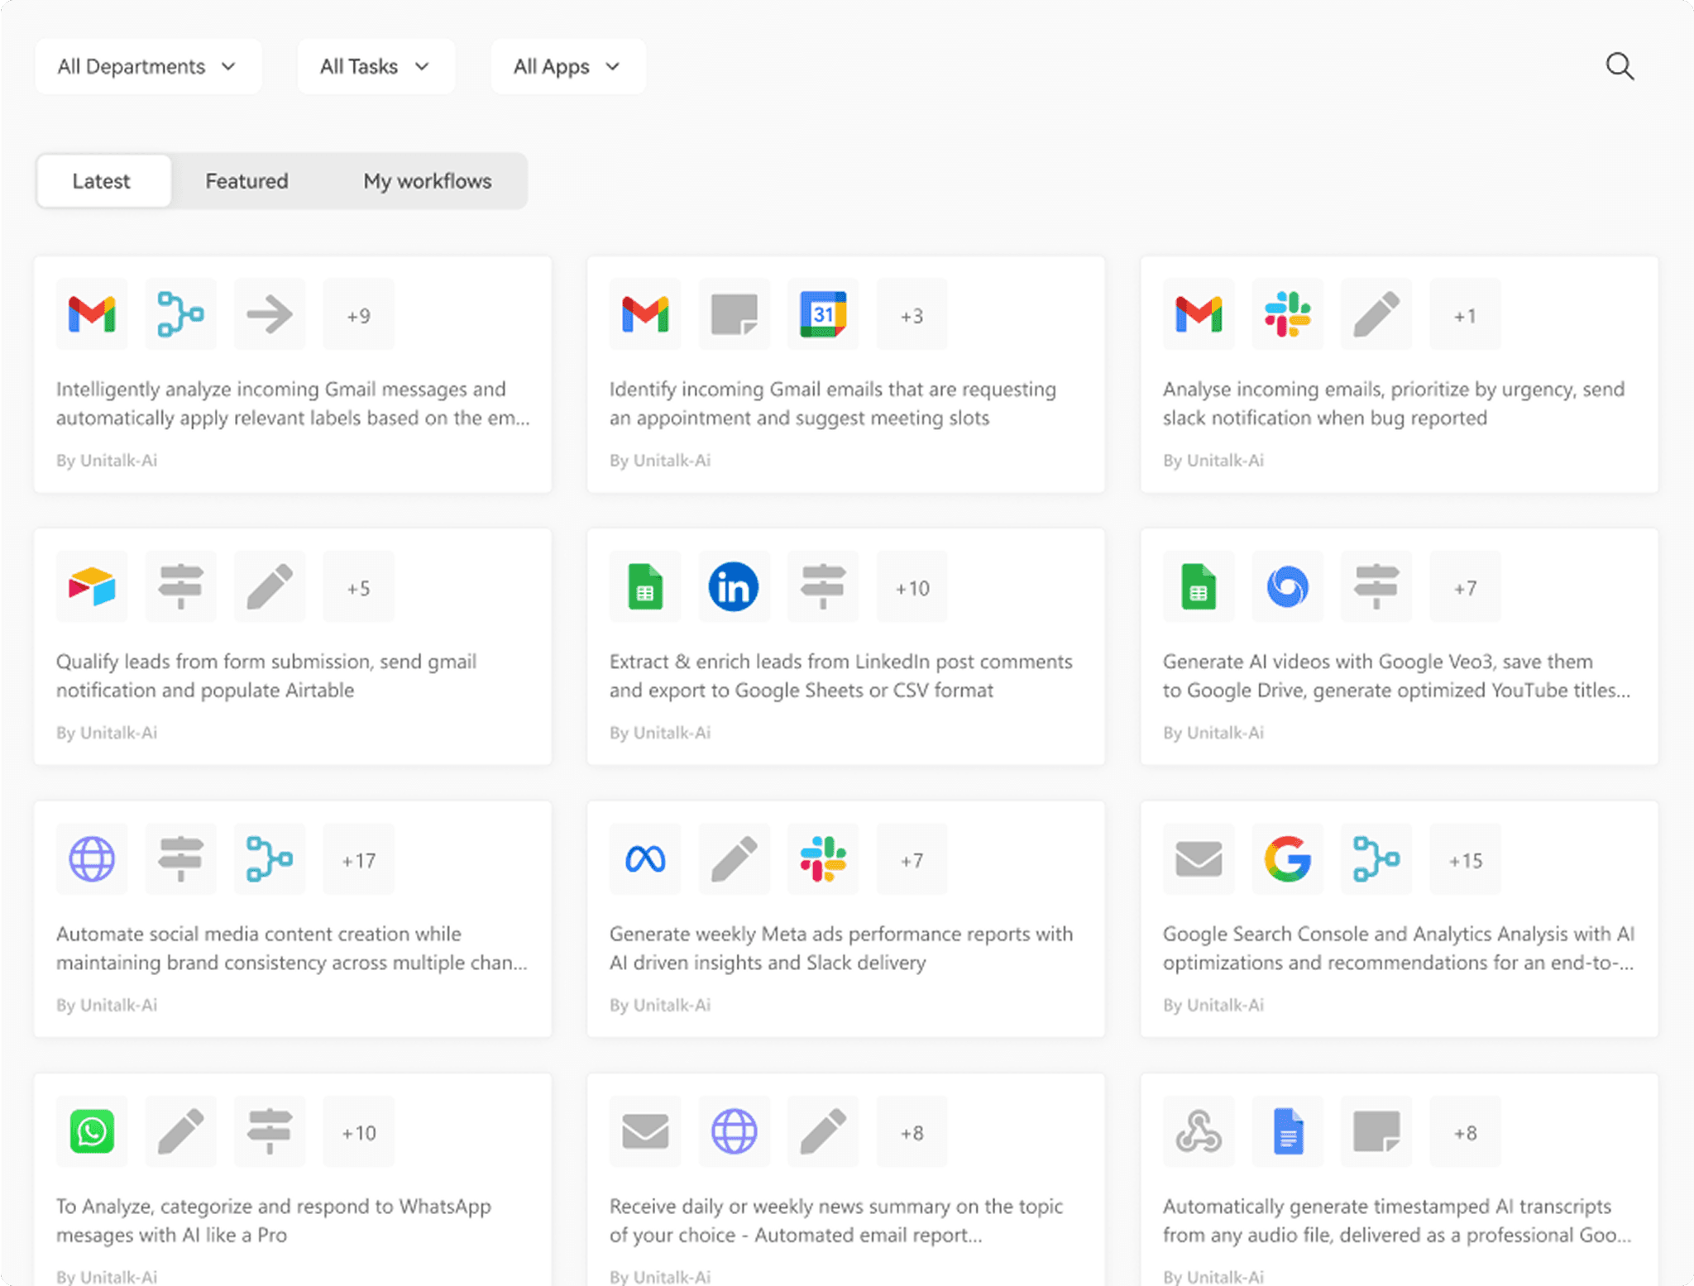1694x1286 pixels.
Task: Click the globe icon on the news summary workflow
Action: click(734, 1131)
